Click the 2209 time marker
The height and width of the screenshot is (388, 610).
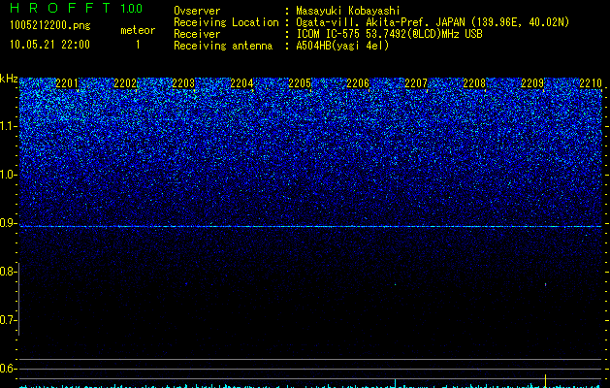(x=532, y=83)
